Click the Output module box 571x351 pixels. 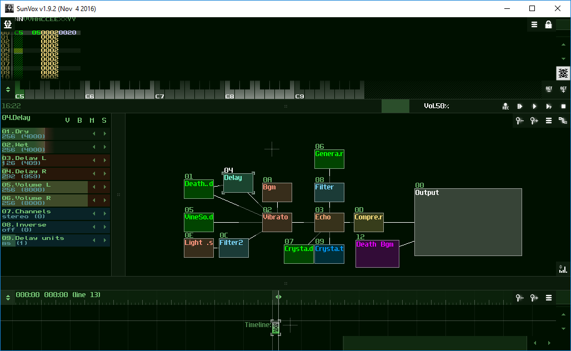(x=468, y=222)
